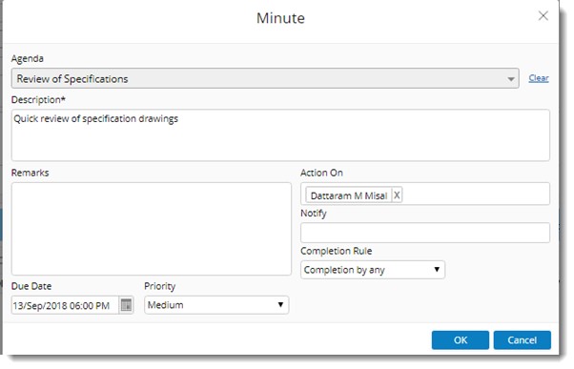Click the Completion by any text
This screenshot has width=574, height=369.
[x=344, y=270]
